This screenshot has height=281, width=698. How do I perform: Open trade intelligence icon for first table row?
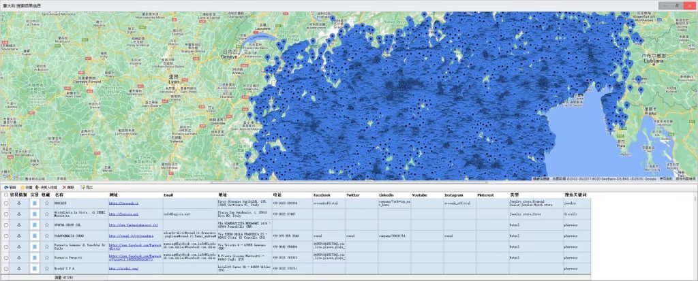pyautogui.click(x=19, y=203)
